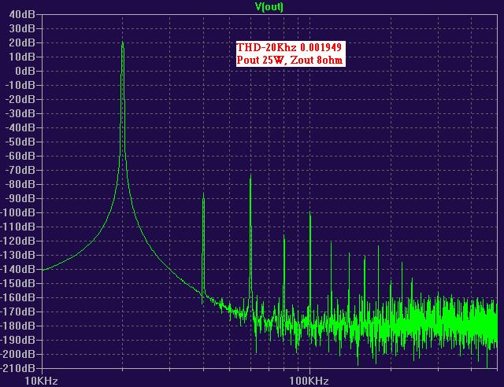Click the 20dB axis label
The height and width of the screenshot is (387, 504).
pyautogui.click(x=22, y=42)
